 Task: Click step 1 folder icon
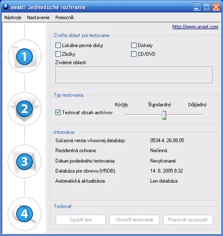(25, 56)
